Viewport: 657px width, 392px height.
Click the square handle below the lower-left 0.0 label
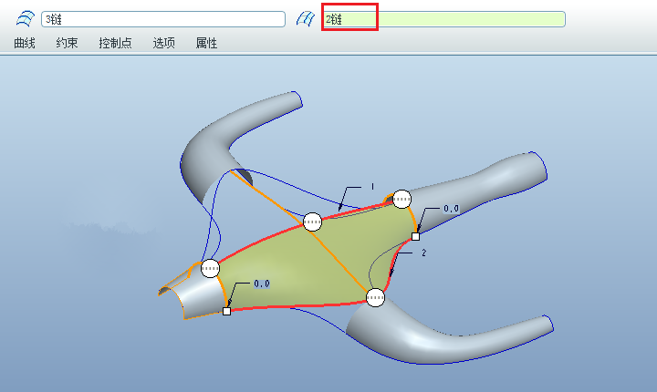click(226, 311)
